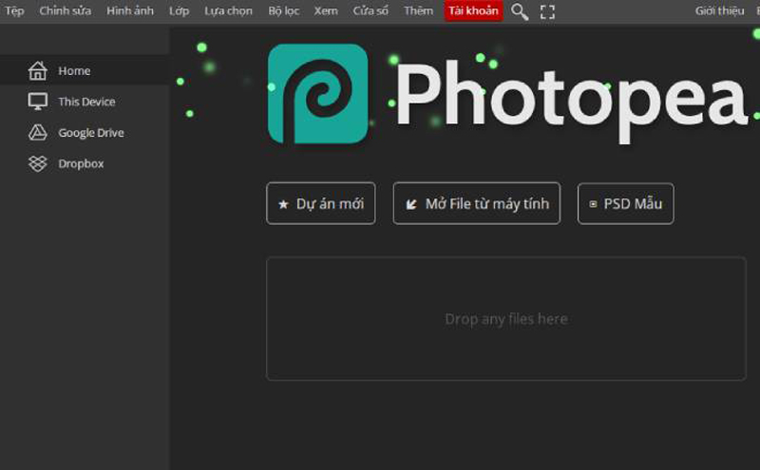Click the Dự án mới button
The height and width of the screenshot is (470, 760).
[x=321, y=203]
